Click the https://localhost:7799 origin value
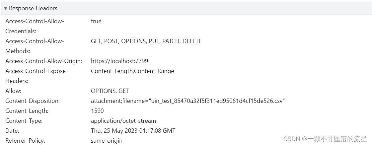The width and height of the screenshot is (372, 145). tap(119, 61)
